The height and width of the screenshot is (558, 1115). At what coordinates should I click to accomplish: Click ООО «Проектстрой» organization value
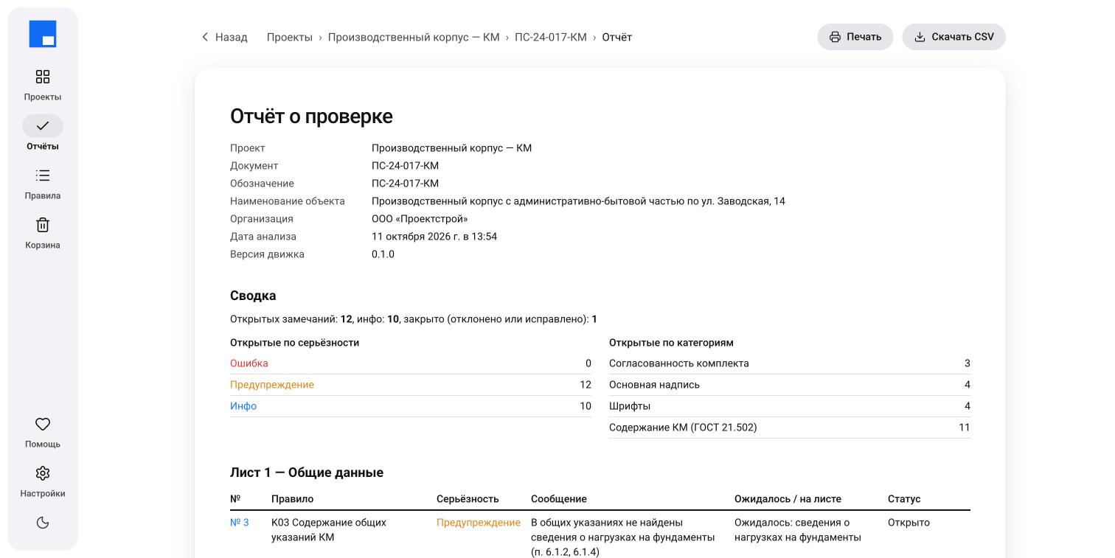(420, 219)
